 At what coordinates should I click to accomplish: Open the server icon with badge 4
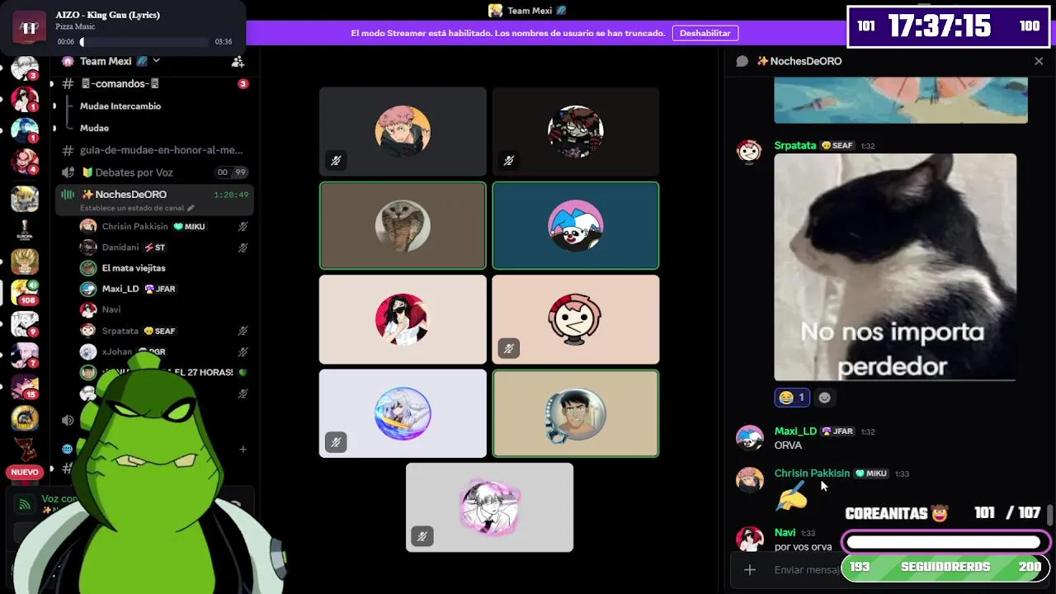tap(25, 161)
